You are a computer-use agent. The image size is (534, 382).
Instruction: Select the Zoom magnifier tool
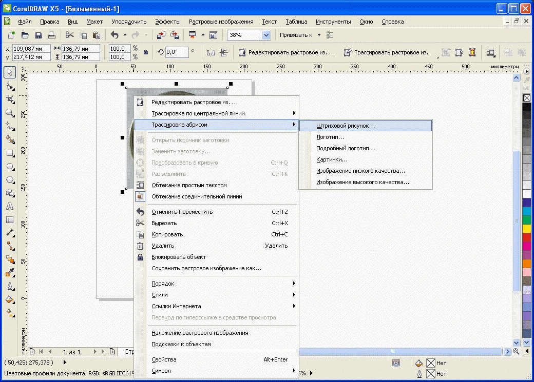(x=10, y=113)
